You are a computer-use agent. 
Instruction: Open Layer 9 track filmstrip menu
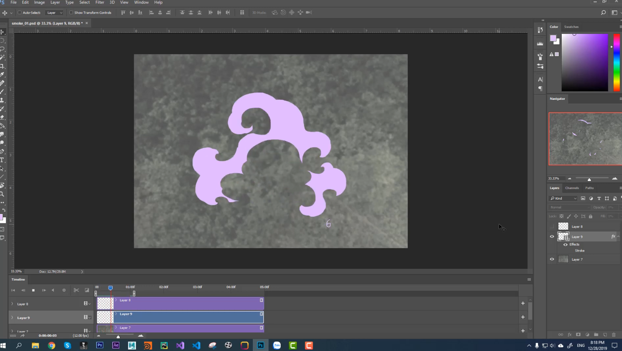pyautogui.click(x=87, y=317)
